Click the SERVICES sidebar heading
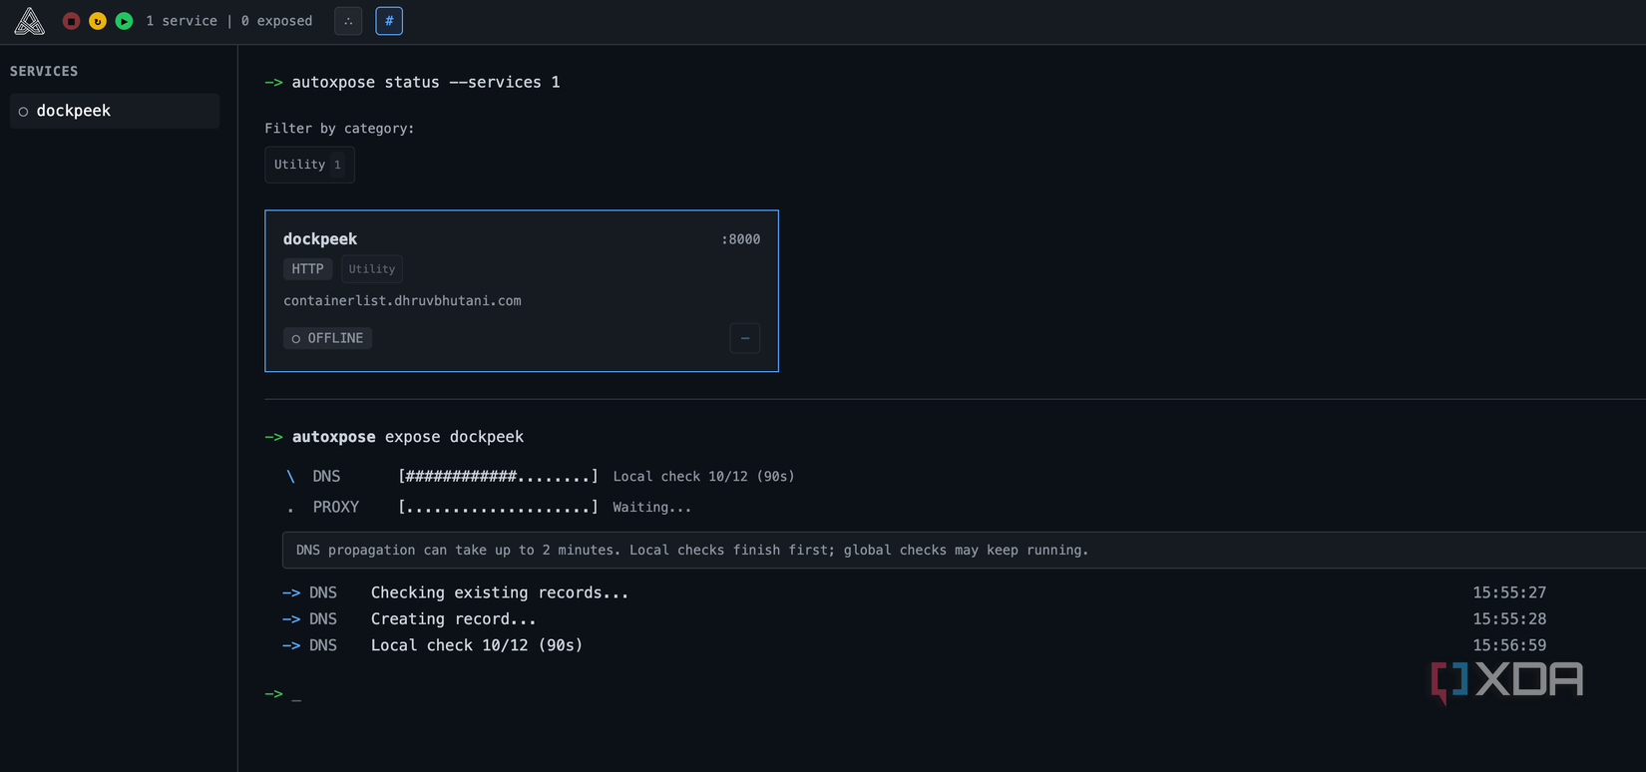This screenshot has height=772, width=1646. coord(44,71)
